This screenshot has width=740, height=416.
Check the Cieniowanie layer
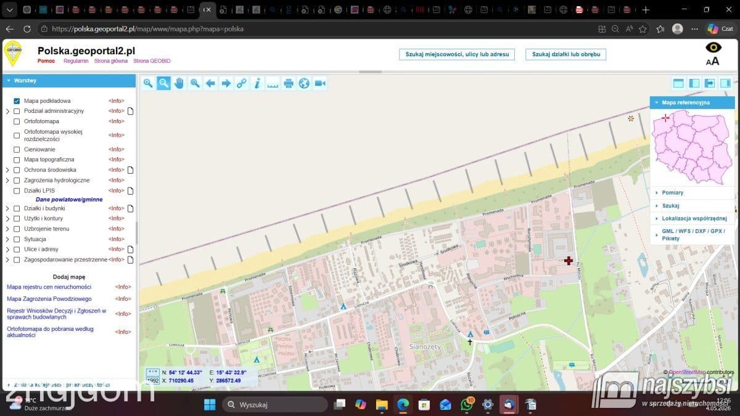pos(17,149)
